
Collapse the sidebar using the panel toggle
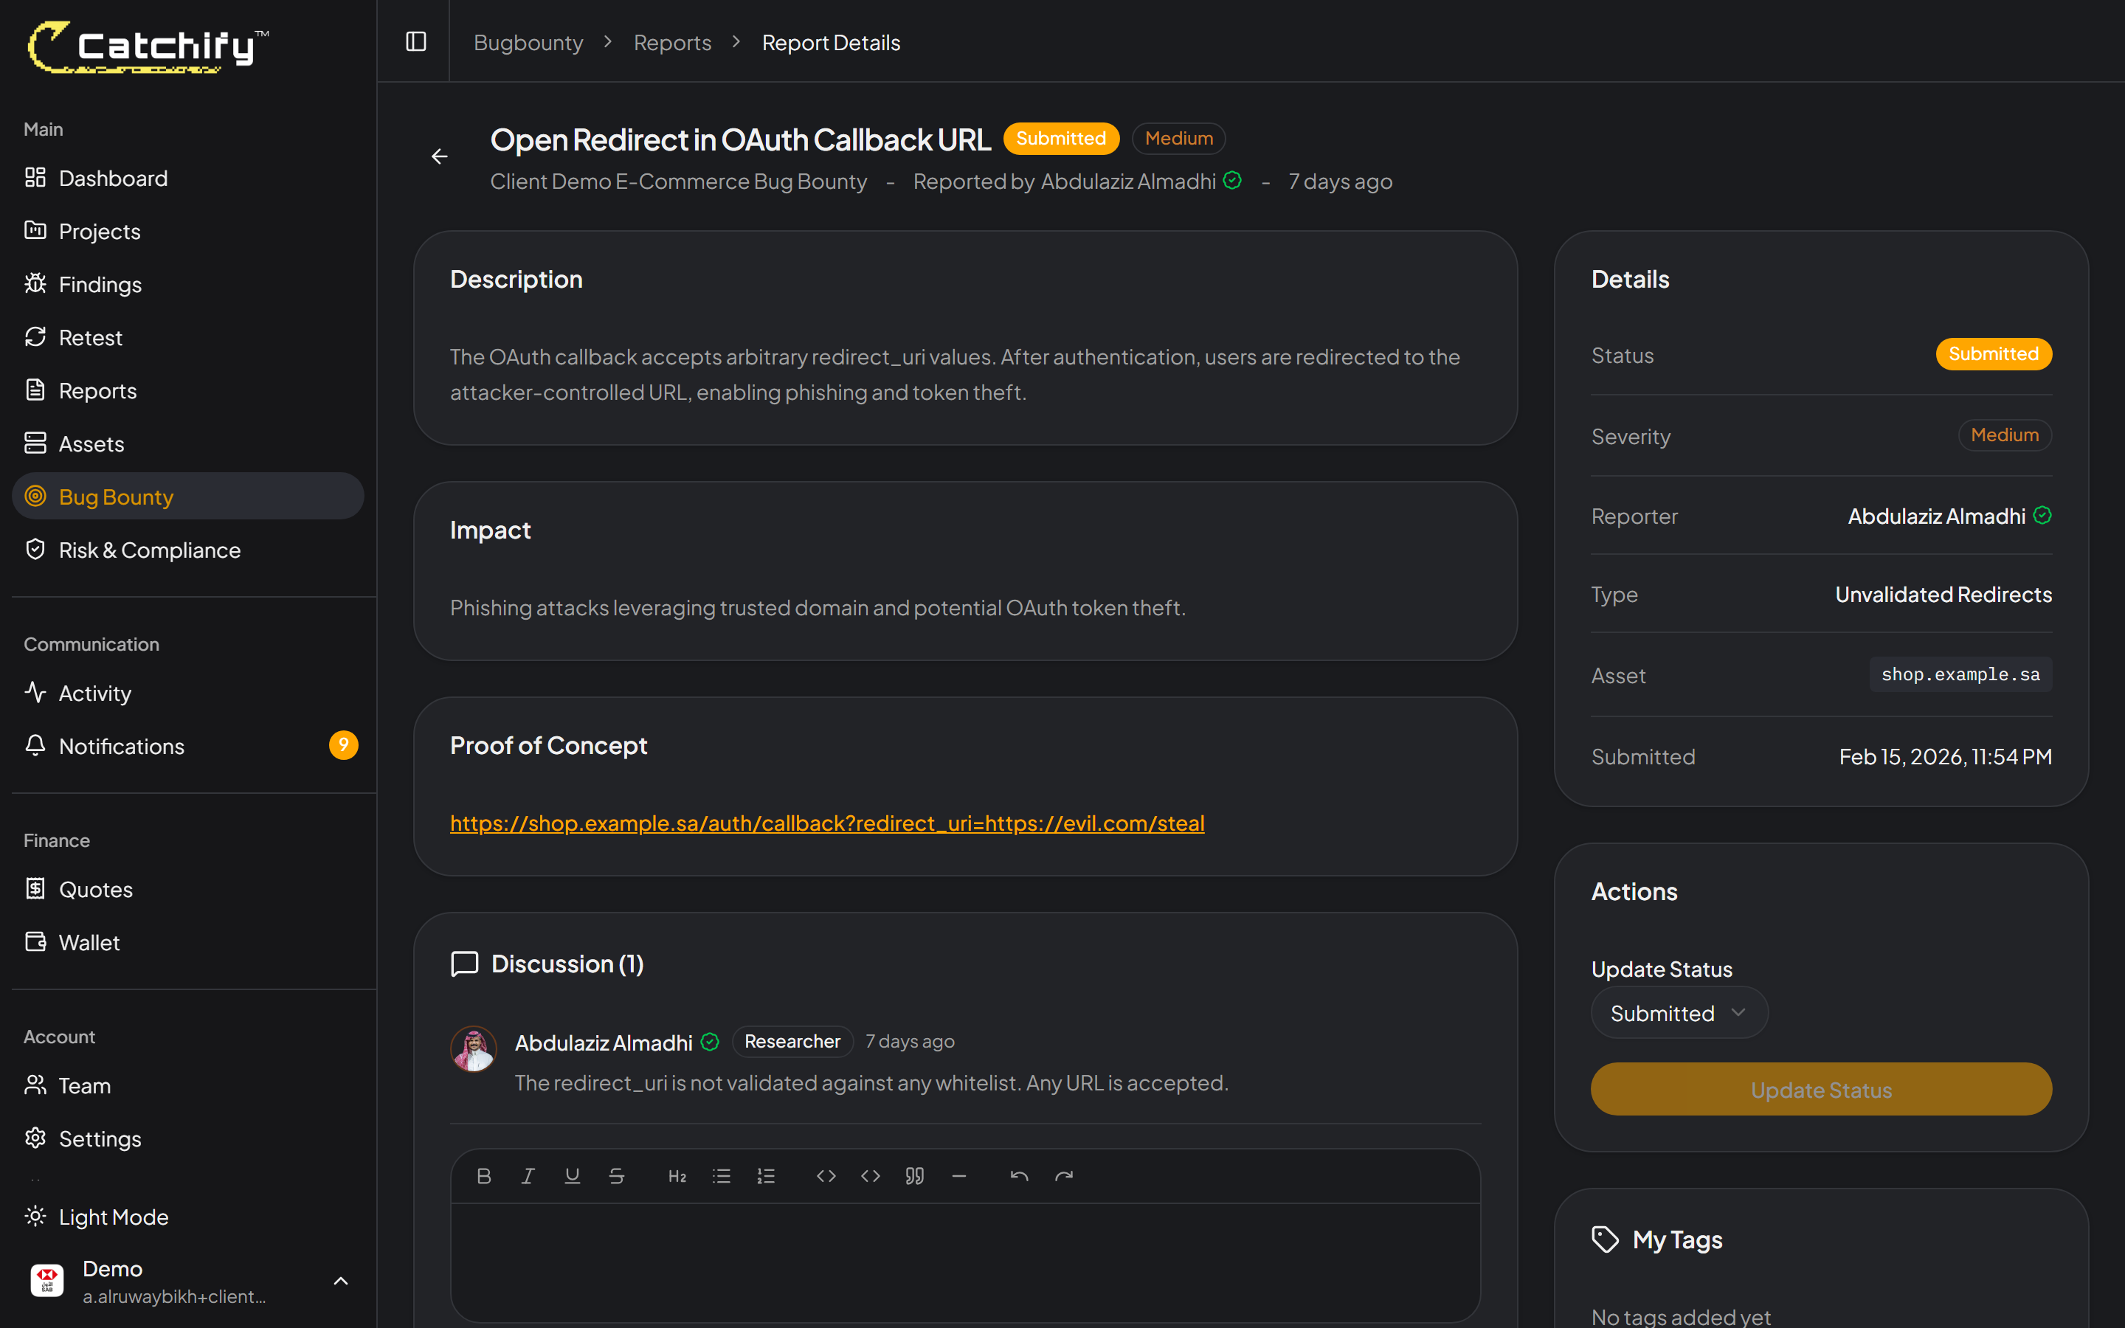(415, 41)
